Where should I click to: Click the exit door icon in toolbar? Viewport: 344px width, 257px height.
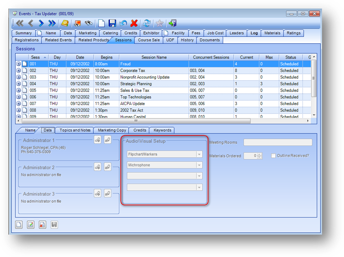[x=173, y=23]
